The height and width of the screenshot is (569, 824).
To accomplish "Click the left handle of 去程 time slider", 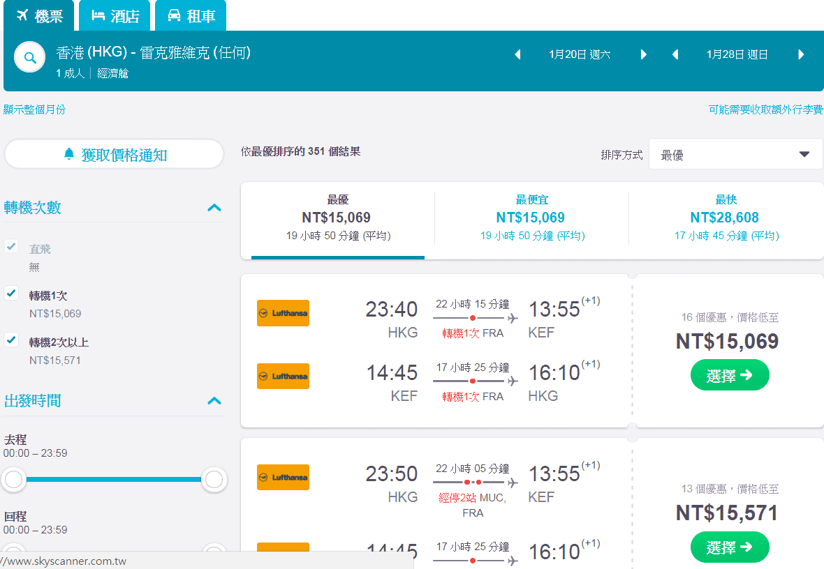I will (14, 479).
